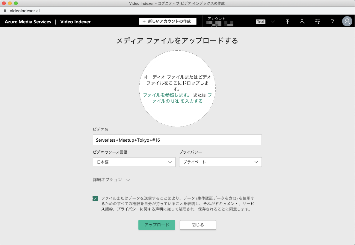Click the Azure Media Services logo
The image size is (355, 245).
[x=28, y=22]
